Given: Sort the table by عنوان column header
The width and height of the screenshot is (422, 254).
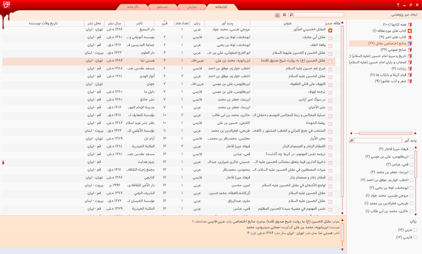Looking at the screenshot, I should [x=287, y=24].
